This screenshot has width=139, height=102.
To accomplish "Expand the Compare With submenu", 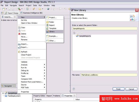I will 32,79.
